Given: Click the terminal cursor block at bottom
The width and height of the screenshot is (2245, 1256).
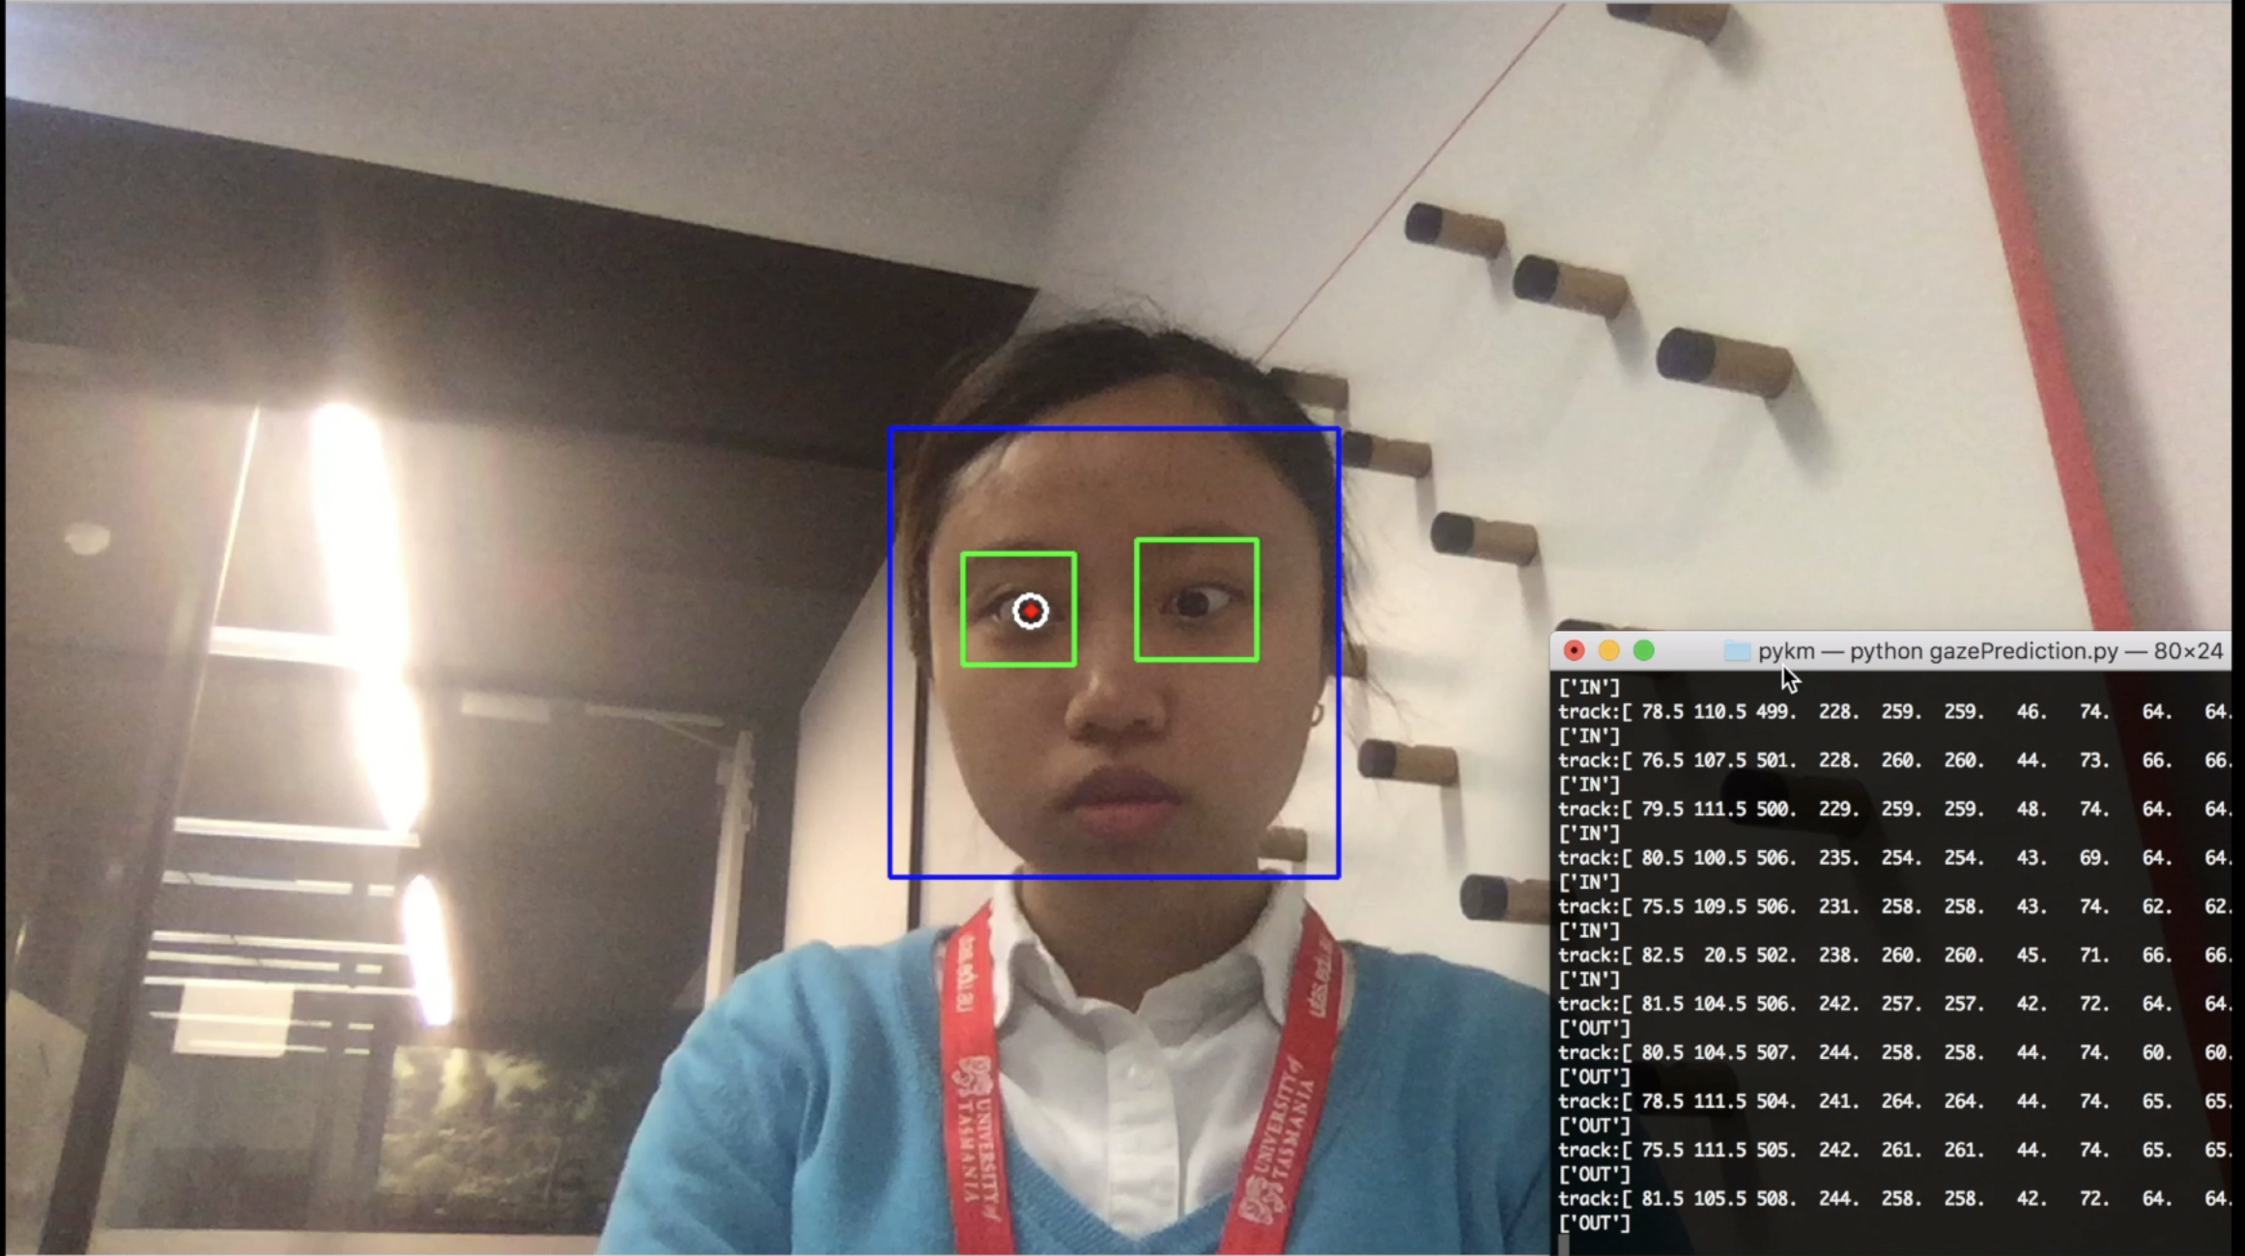Looking at the screenshot, I should (x=1563, y=1245).
